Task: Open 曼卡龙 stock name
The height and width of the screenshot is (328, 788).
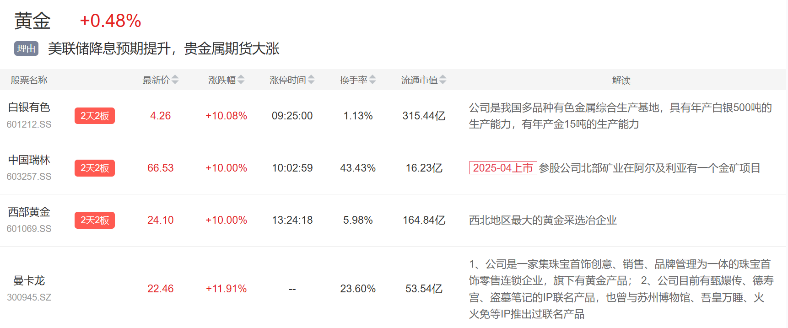Action: pos(29,280)
